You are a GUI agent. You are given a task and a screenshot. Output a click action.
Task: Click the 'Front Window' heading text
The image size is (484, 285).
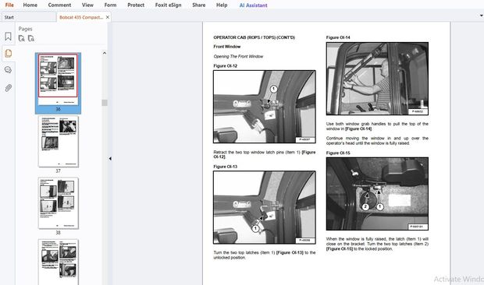tap(227, 47)
